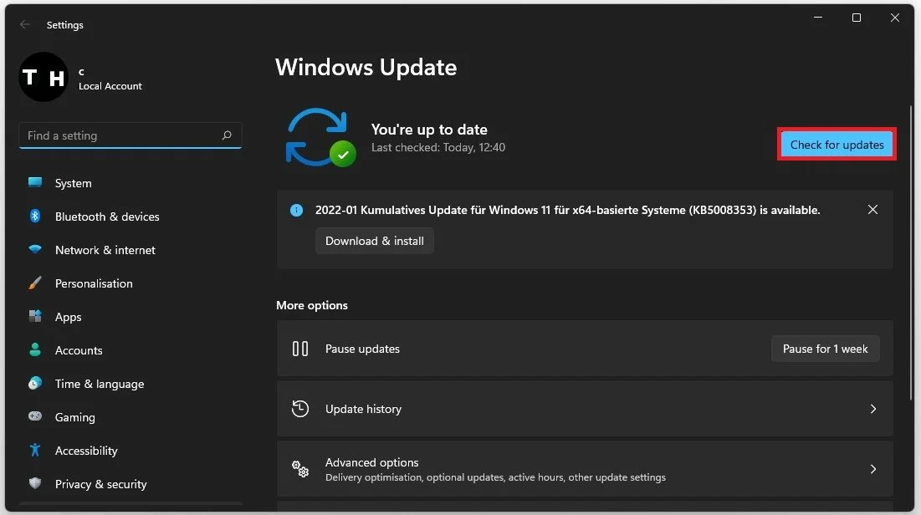Click the Windows Update sync status icon
This screenshot has width=921, height=515.
tap(320, 137)
